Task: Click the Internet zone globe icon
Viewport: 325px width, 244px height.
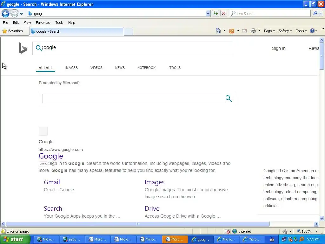Action: [x=235, y=231]
